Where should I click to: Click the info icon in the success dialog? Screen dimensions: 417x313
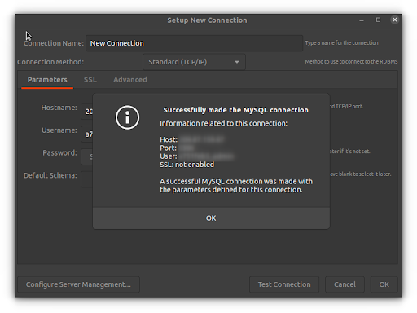[127, 117]
